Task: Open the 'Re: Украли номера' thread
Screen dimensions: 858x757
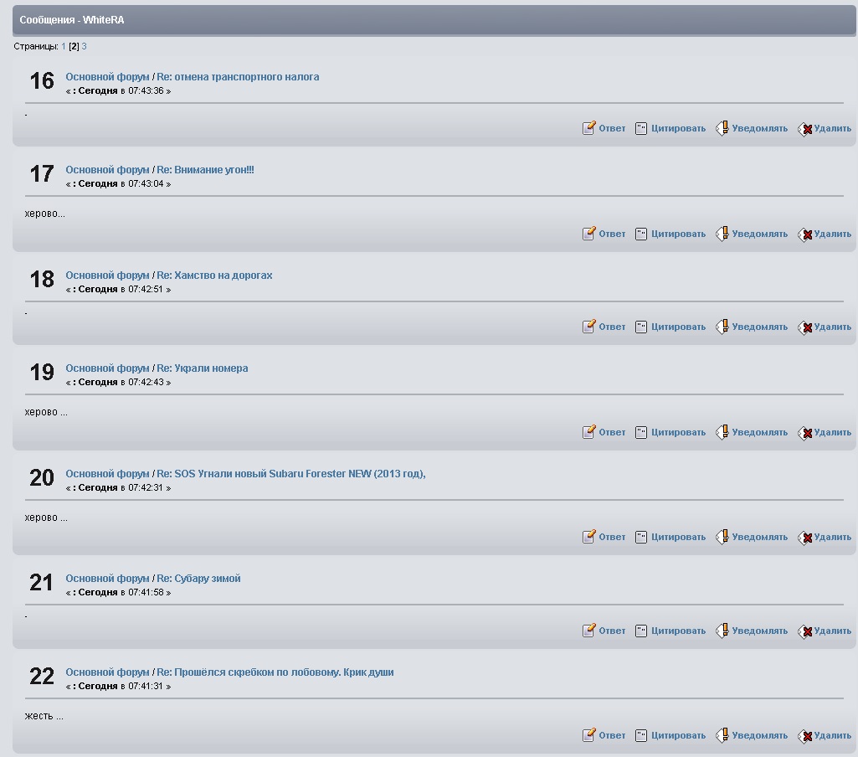Action: [x=203, y=368]
